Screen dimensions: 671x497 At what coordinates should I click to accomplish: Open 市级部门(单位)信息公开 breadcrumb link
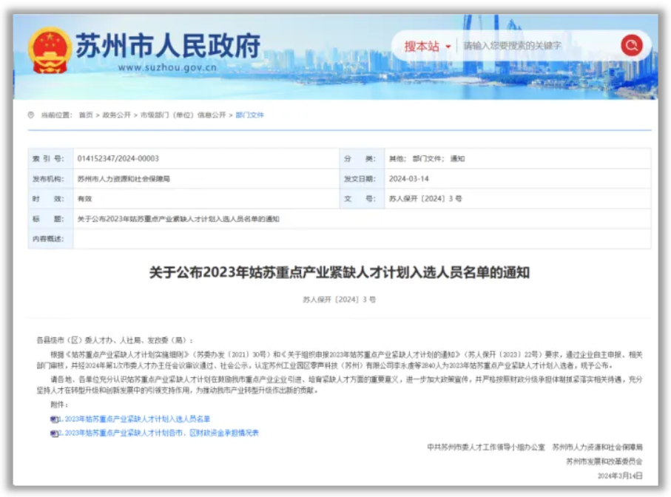tap(183, 115)
